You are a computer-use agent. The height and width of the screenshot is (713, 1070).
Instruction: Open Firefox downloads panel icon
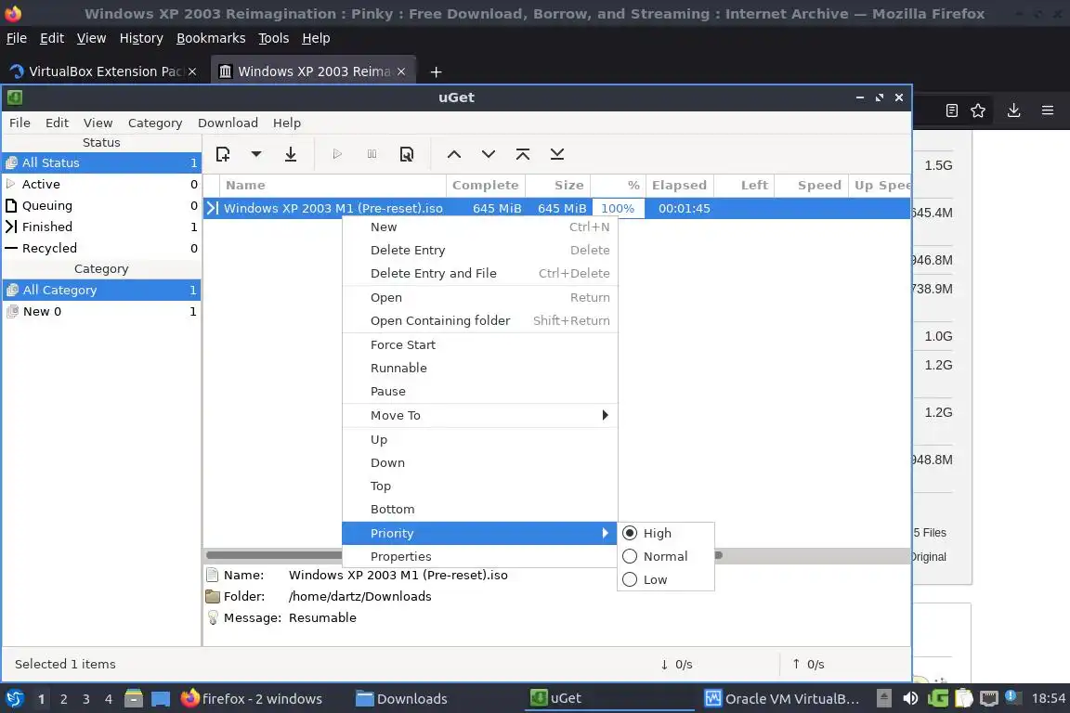click(1013, 110)
